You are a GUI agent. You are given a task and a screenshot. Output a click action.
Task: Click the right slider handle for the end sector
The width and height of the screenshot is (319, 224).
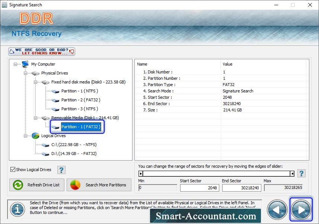[x=292, y=174]
